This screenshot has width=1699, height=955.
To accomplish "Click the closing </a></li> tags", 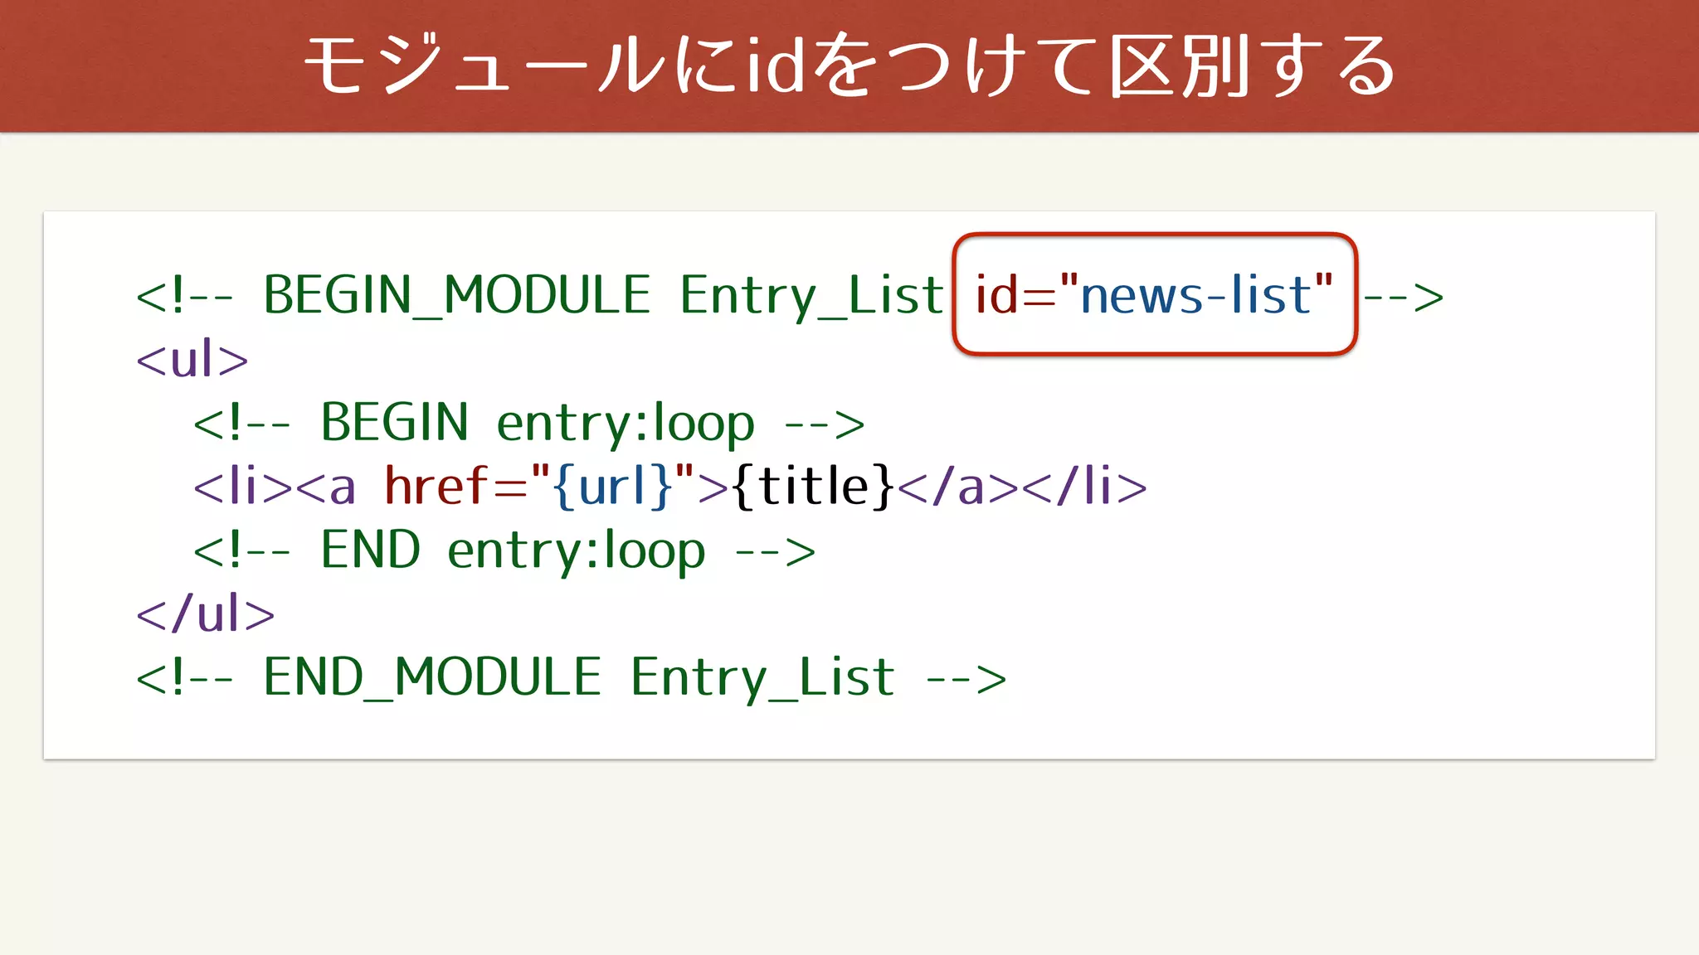I will coord(1023,487).
